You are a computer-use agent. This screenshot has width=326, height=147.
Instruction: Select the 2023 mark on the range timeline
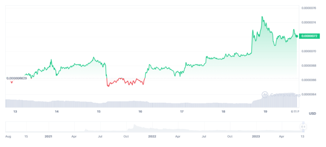[256, 136]
